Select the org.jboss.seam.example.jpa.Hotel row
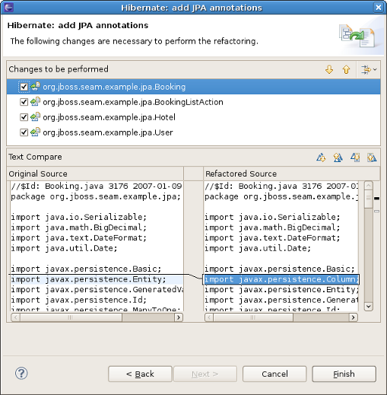Image resolution: width=387 pixels, height=395 pixels. (193, 117)
